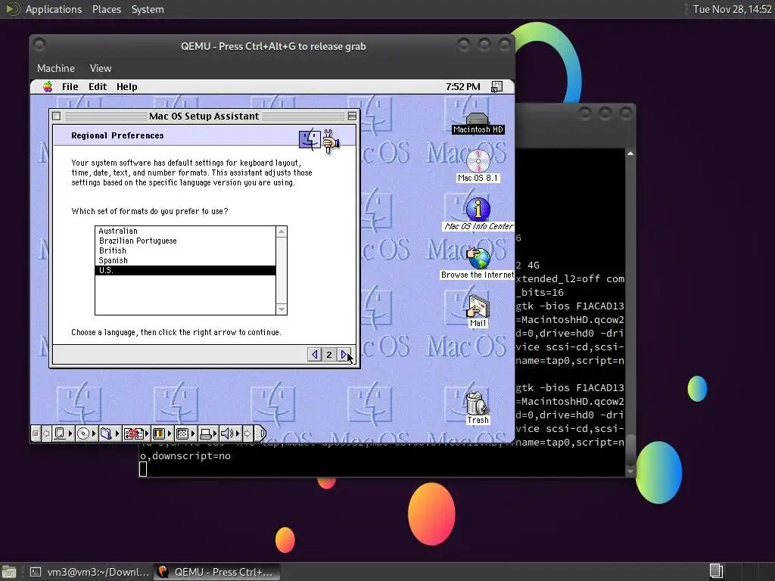Open the File Sharing folder module in Control Strip

[x=106, y=433]
